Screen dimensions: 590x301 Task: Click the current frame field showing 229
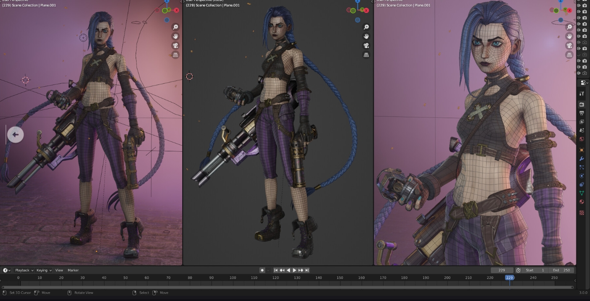coord(501,270)
